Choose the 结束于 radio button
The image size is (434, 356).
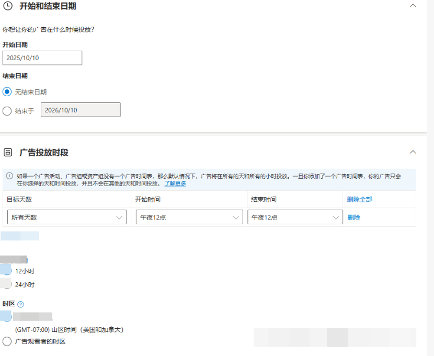(x=7, y=111)
